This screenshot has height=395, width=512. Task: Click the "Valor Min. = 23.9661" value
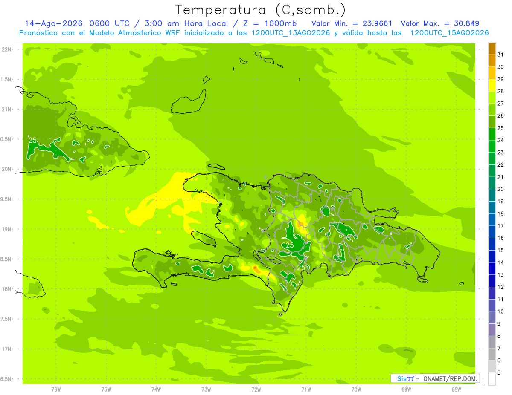[352, 23]
